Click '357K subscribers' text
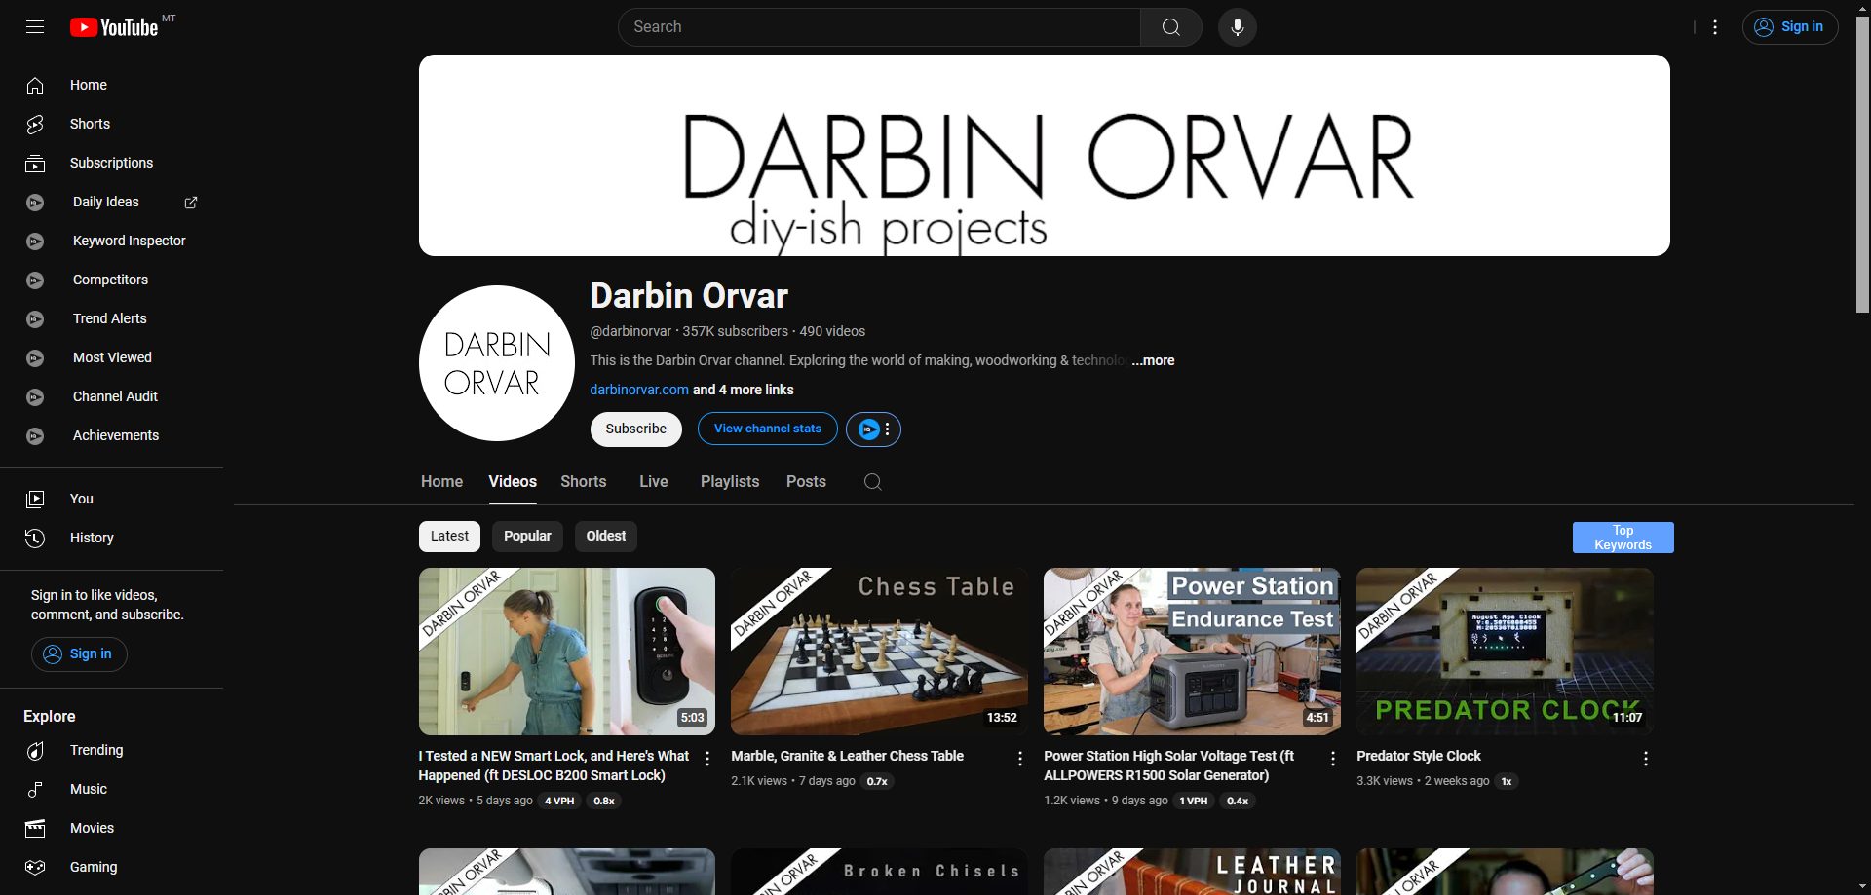Screen dimensions: 1871x895 coord(735,331)
